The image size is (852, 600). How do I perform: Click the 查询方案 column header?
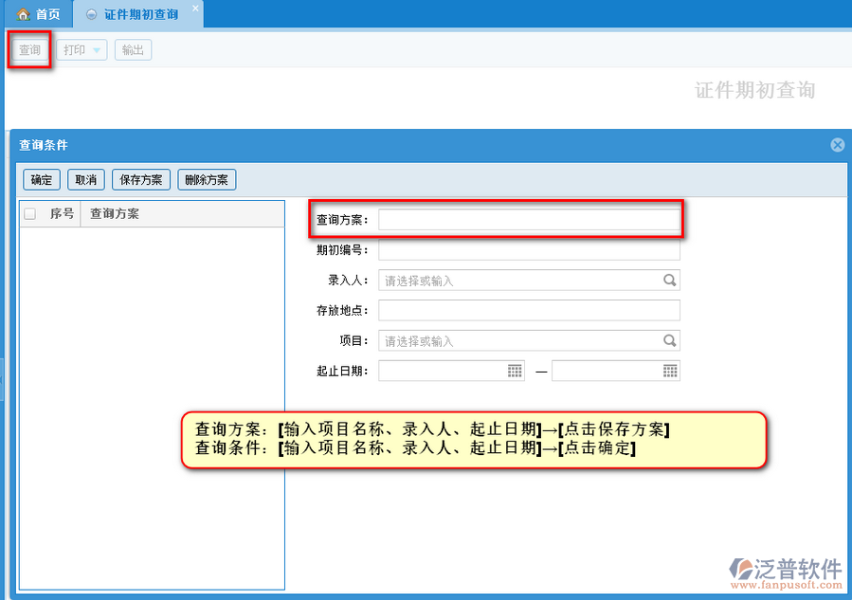click(x=183, y=213)
